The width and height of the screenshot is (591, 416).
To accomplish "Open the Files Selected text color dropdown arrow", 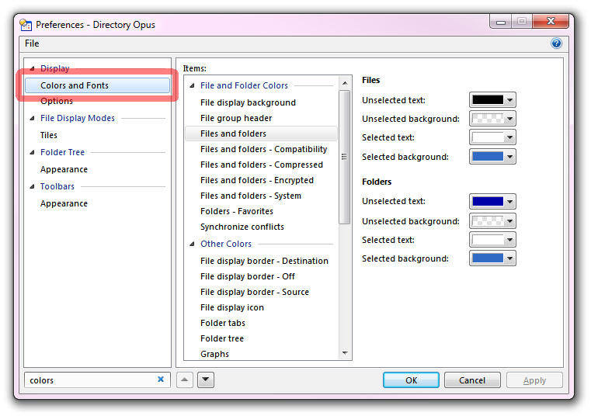I will point(510,137).
